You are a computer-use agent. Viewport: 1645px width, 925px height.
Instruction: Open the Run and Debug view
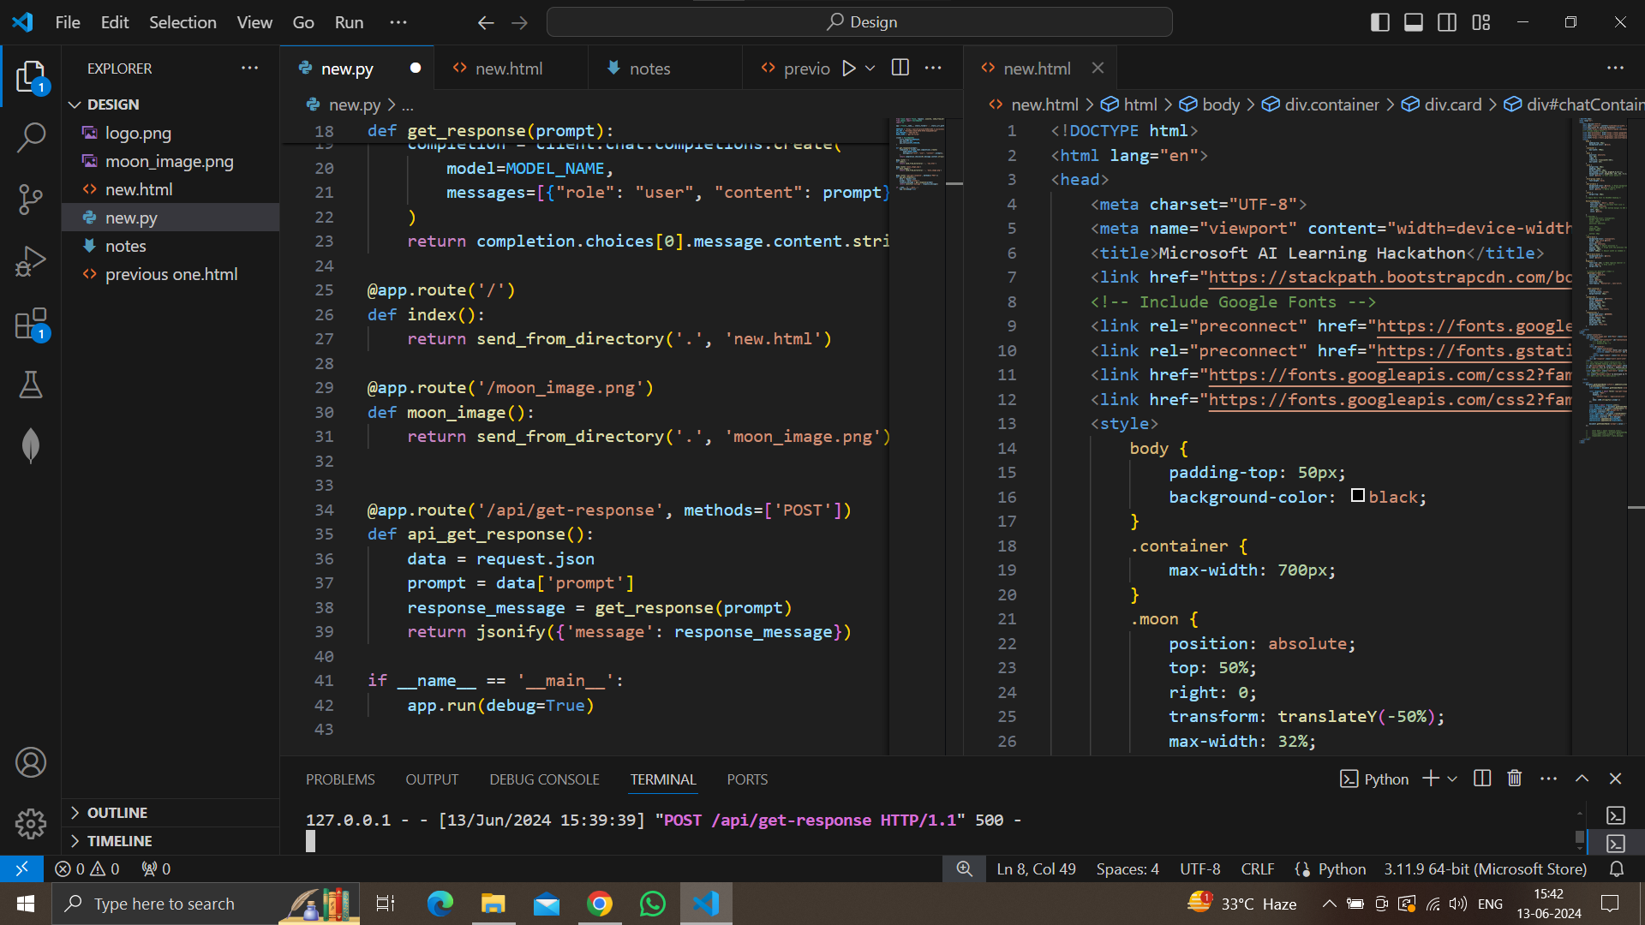(x=31, y=262)
